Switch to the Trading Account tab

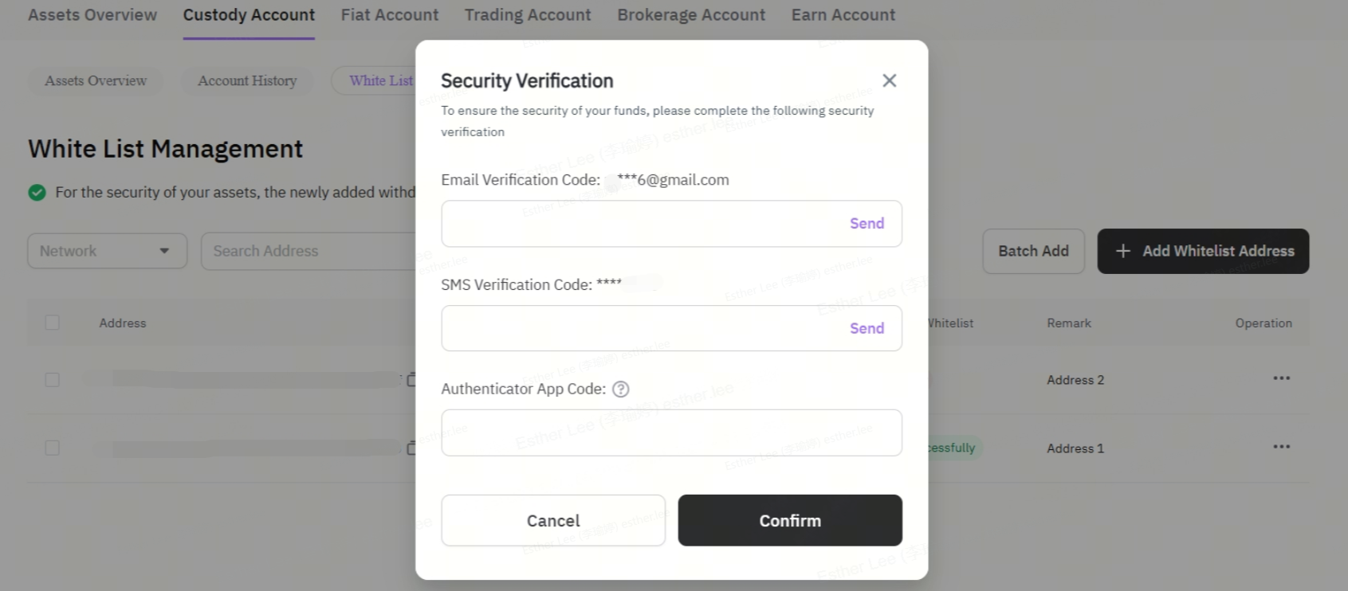click(527, 14)
